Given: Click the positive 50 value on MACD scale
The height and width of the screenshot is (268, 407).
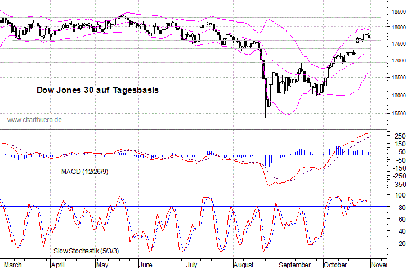Looking at the screenshot, I should coord(401,152).
